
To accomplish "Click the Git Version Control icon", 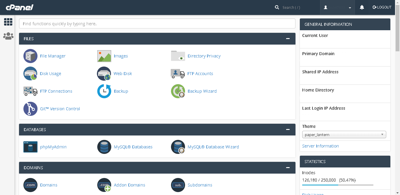I will pyautogui.click(x=30, y=109).
